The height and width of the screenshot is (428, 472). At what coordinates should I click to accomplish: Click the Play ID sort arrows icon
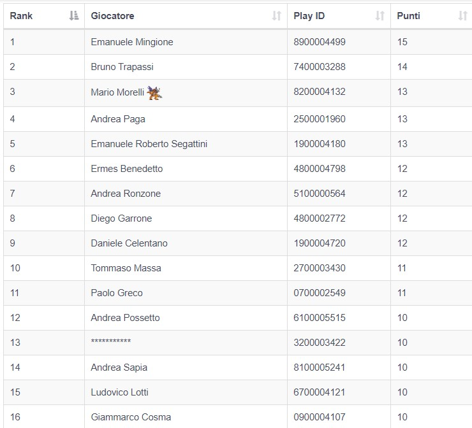pyautogui.click(x=380, y=16)
